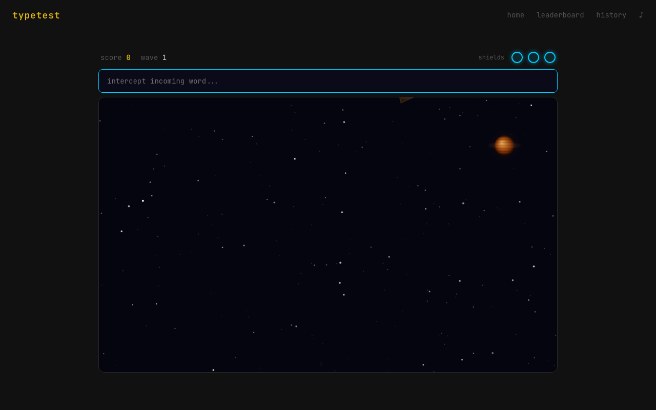Click the wave number 1

click(x=165, y=58)
